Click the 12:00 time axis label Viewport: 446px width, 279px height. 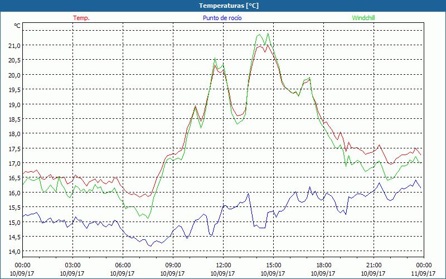coord(223,266)
